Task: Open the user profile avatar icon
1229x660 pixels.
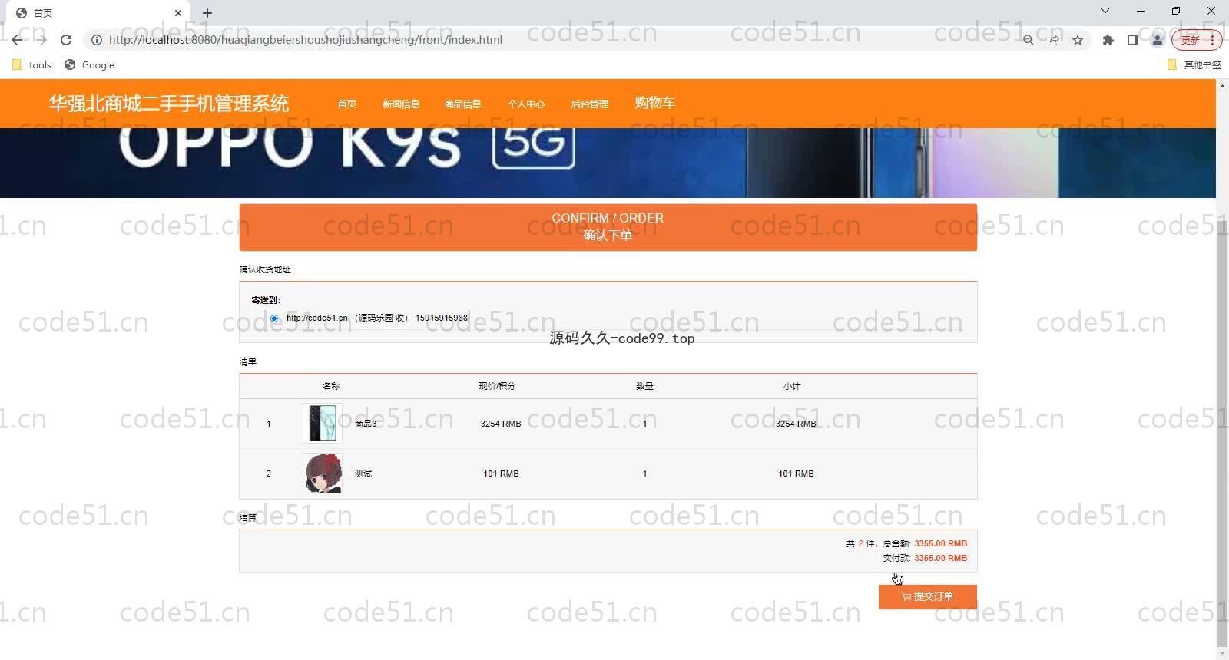Action: 1158,40
